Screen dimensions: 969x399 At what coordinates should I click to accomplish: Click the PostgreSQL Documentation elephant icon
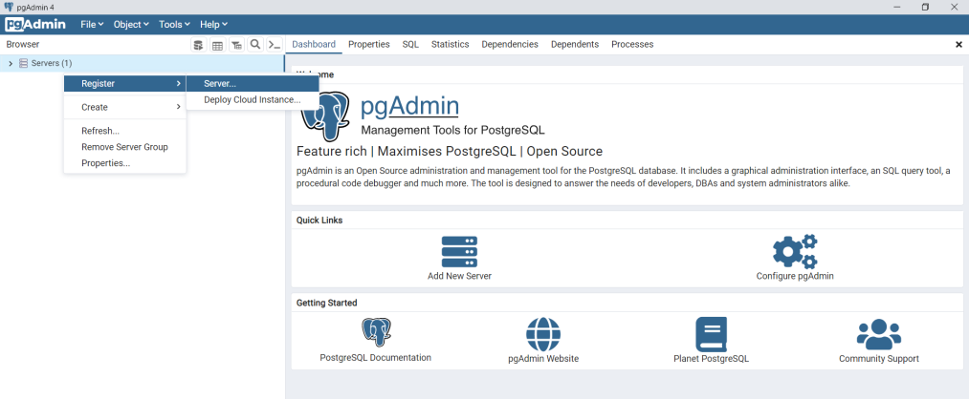(x=376, y=333)
